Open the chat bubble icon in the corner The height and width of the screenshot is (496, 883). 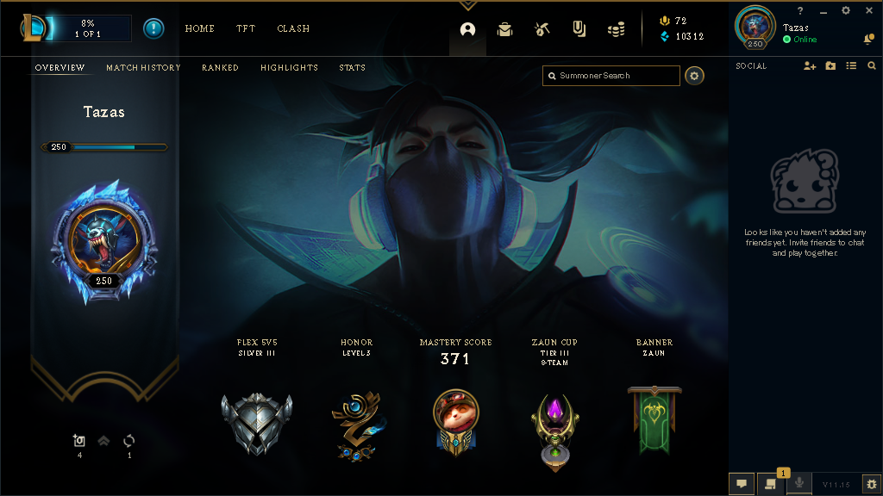[742, 484]
